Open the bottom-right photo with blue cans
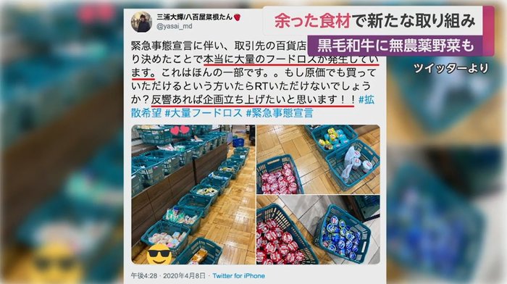The image size is (507, 284). [x=318, y=230]
